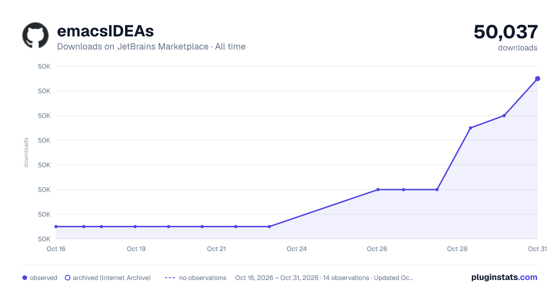This screenshot has height=294, width=560.
Task: Click the '14 observations' date range footer text
Action: 324,278
